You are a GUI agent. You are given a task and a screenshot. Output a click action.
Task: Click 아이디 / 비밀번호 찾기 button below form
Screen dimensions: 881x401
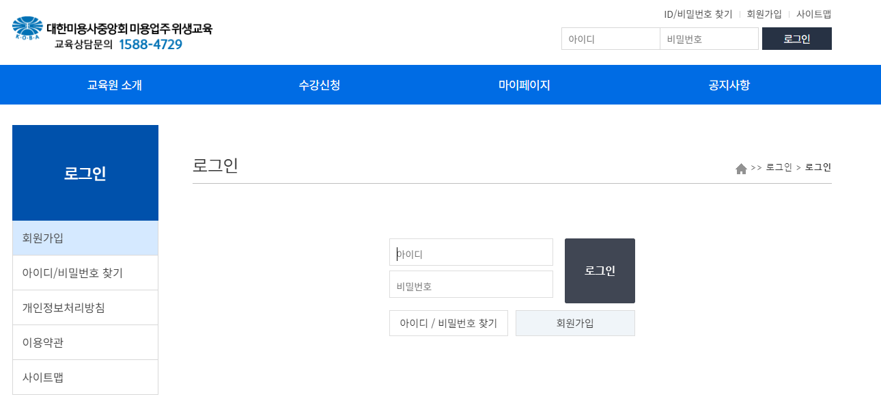click(449, 323)
